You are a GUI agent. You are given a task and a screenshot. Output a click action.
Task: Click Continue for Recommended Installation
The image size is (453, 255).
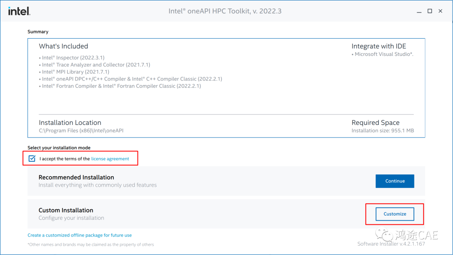(x=395, y=181)
